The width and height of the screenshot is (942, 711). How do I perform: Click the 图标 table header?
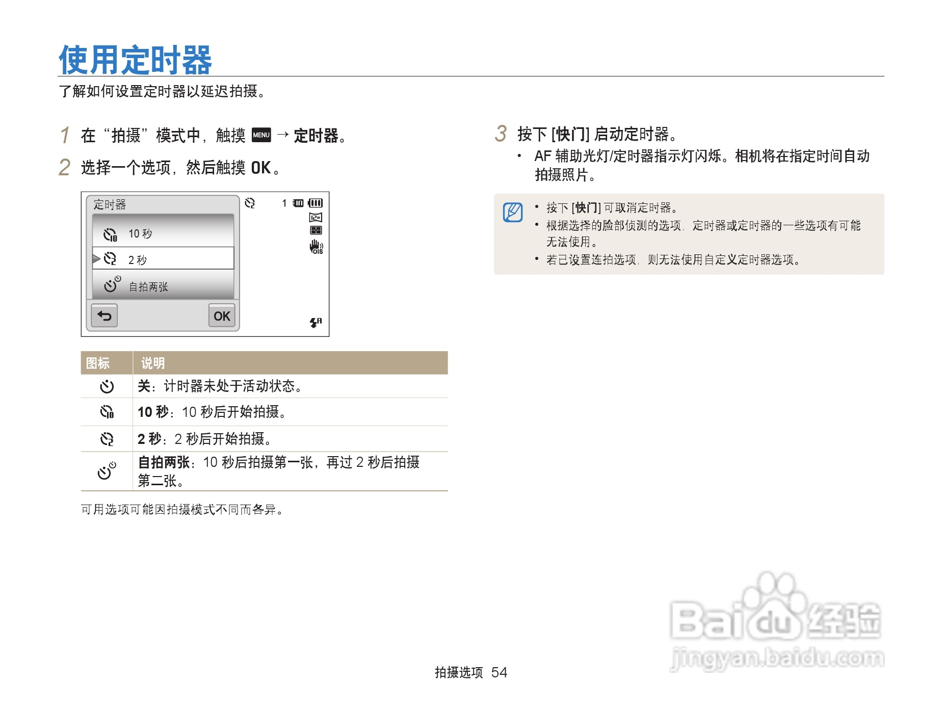click(98, 363)
